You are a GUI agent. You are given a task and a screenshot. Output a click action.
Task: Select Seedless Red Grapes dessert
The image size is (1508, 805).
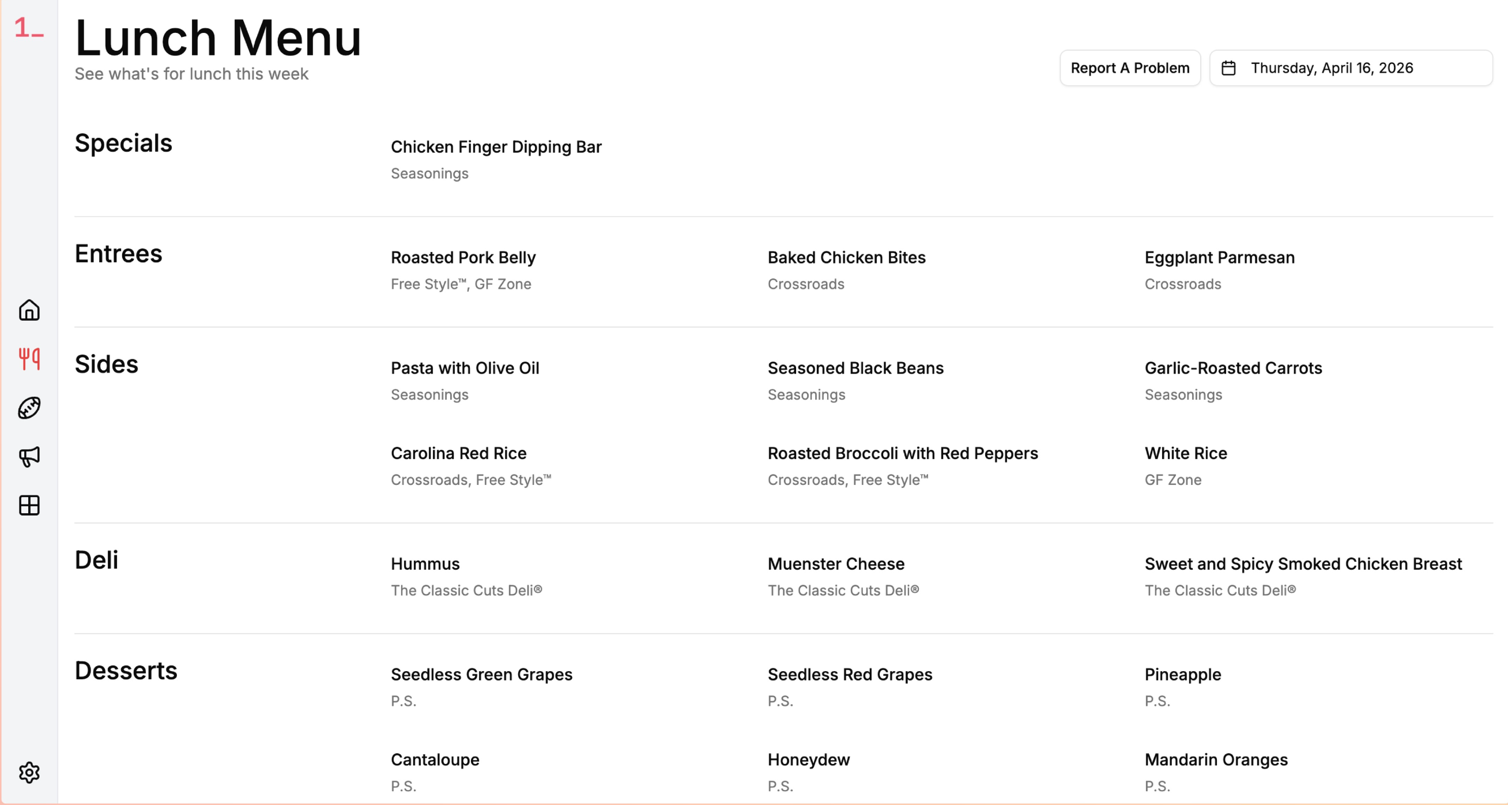point(850,675)
